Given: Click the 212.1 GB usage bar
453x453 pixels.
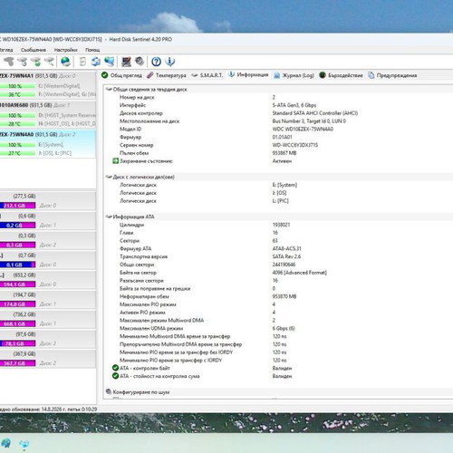Looking at the screenshot, I should pyautogui.click(x=17, y=206).
